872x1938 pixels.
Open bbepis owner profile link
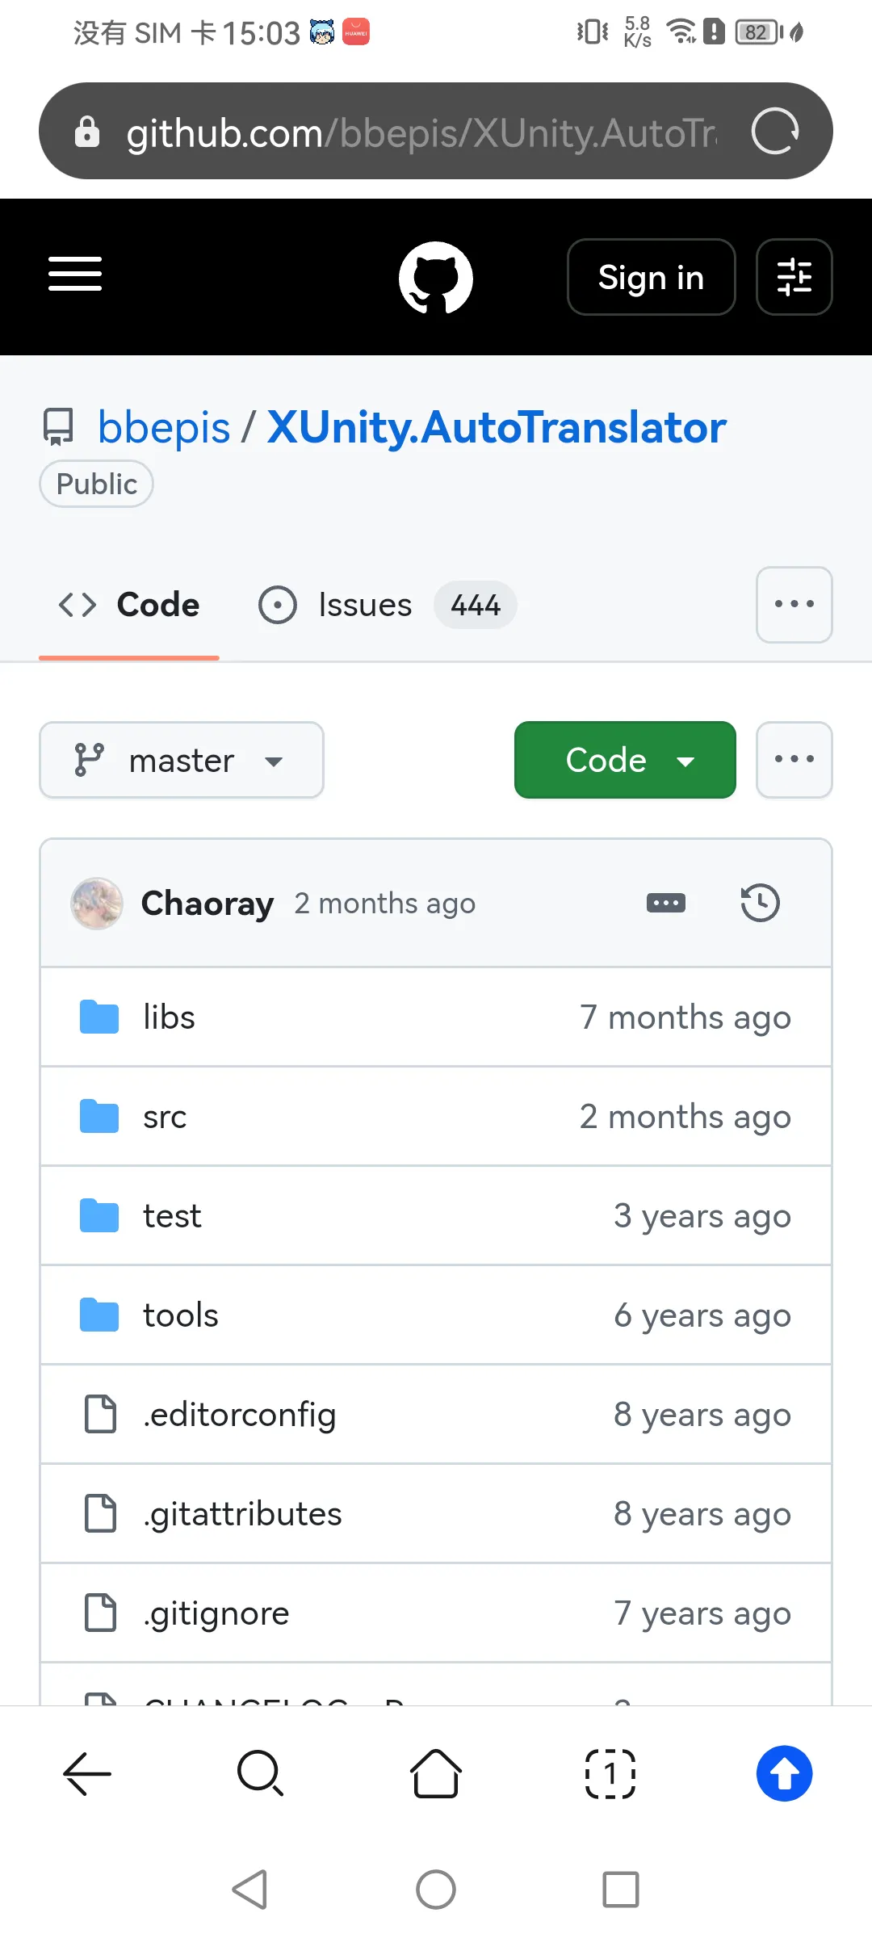click(164, 427)
